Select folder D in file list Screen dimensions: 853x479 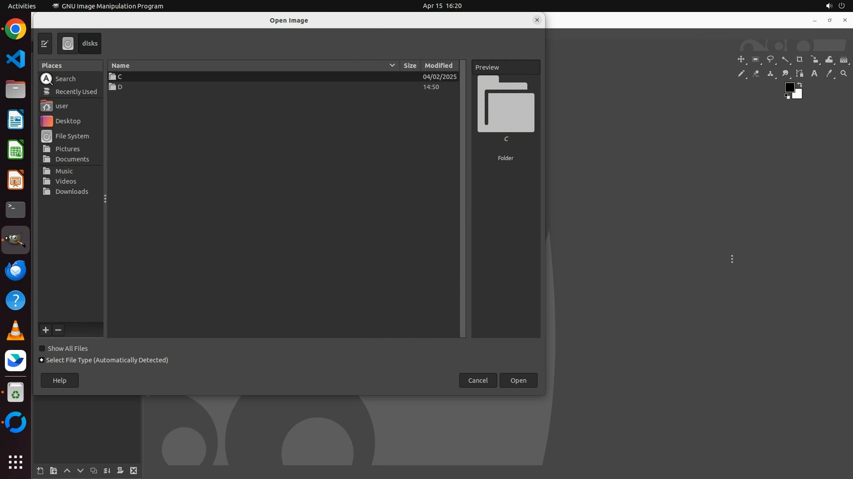pos(120,87)
